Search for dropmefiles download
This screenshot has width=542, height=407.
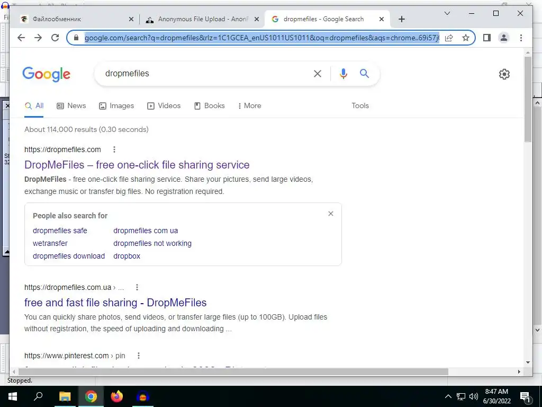[x=69, y=256]
